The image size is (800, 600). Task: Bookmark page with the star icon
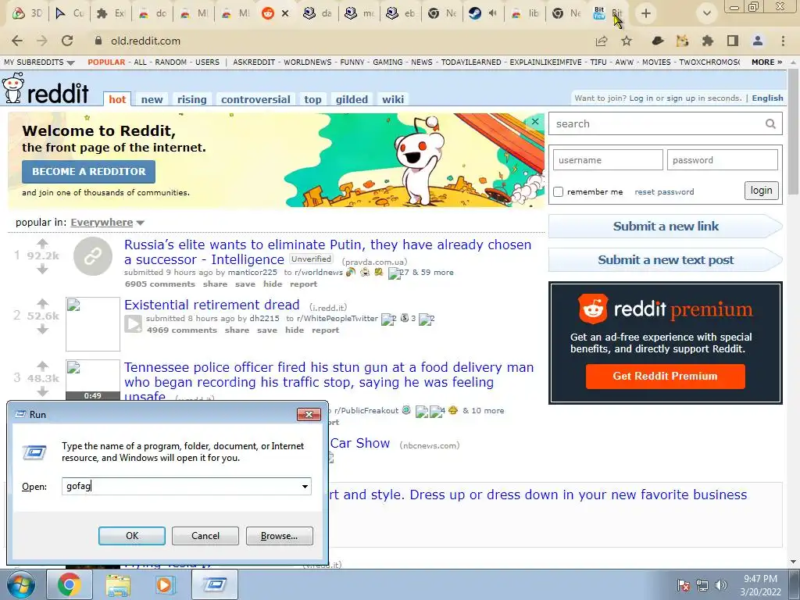click(x=627, y=41)
